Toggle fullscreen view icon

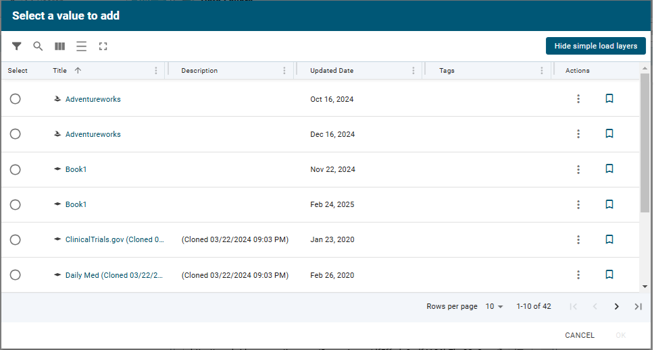pyautogui.click(x=103, y=47)
